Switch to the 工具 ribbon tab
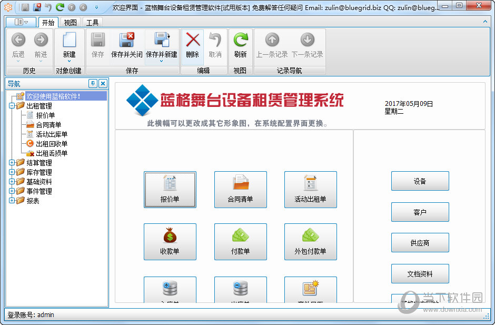495x325 pixels. [92, 23]
